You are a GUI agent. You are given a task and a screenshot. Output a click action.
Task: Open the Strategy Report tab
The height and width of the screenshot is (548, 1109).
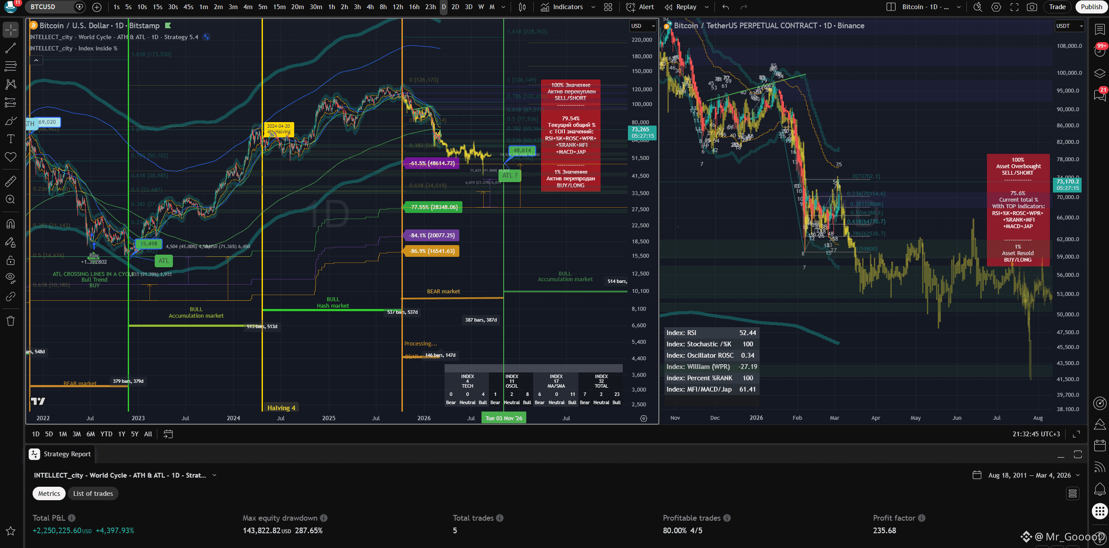point(60,454)
